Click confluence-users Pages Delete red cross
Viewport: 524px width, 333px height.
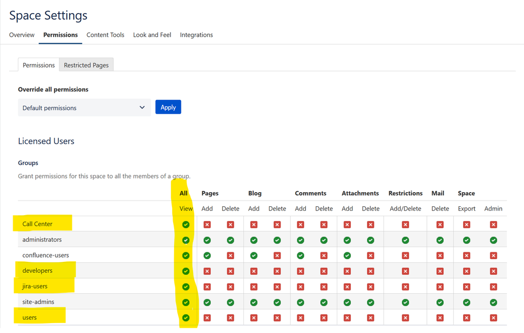pyautogui.click(x=231, y=256)
